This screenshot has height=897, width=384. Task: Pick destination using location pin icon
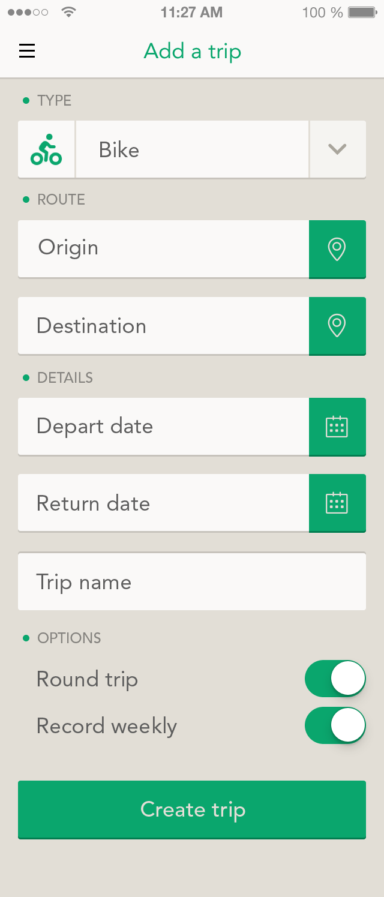[337, 326]
